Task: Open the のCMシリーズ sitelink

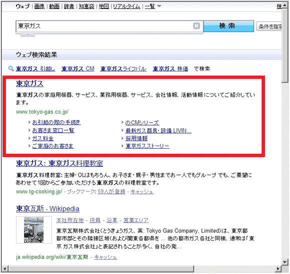Action: click(142, 123)
